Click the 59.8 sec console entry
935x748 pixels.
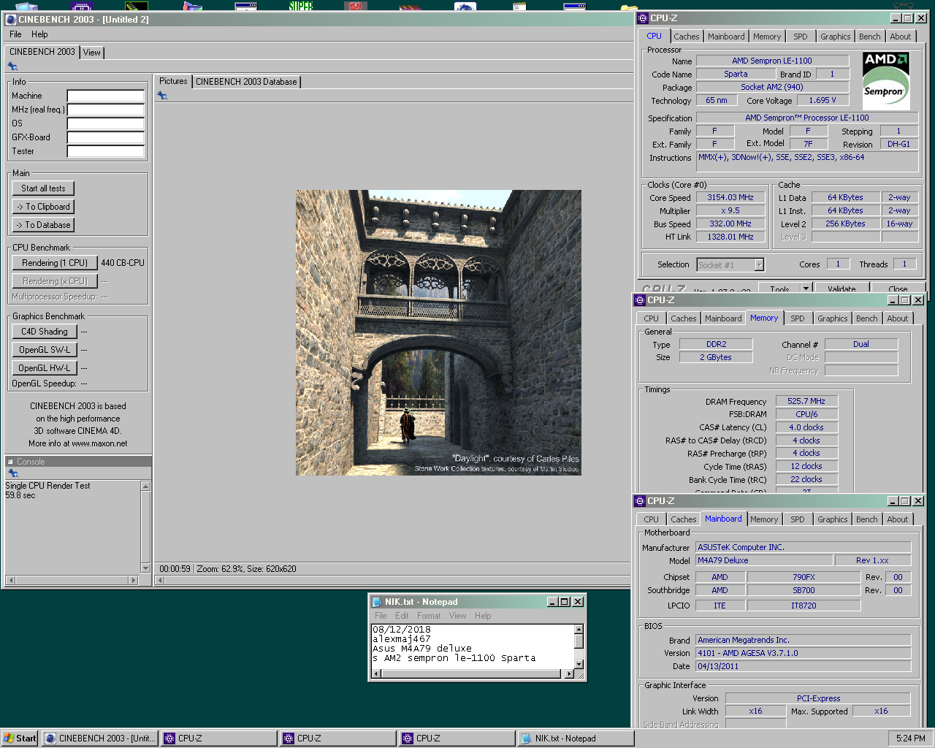pyautogui.click(x=20, y=495)
